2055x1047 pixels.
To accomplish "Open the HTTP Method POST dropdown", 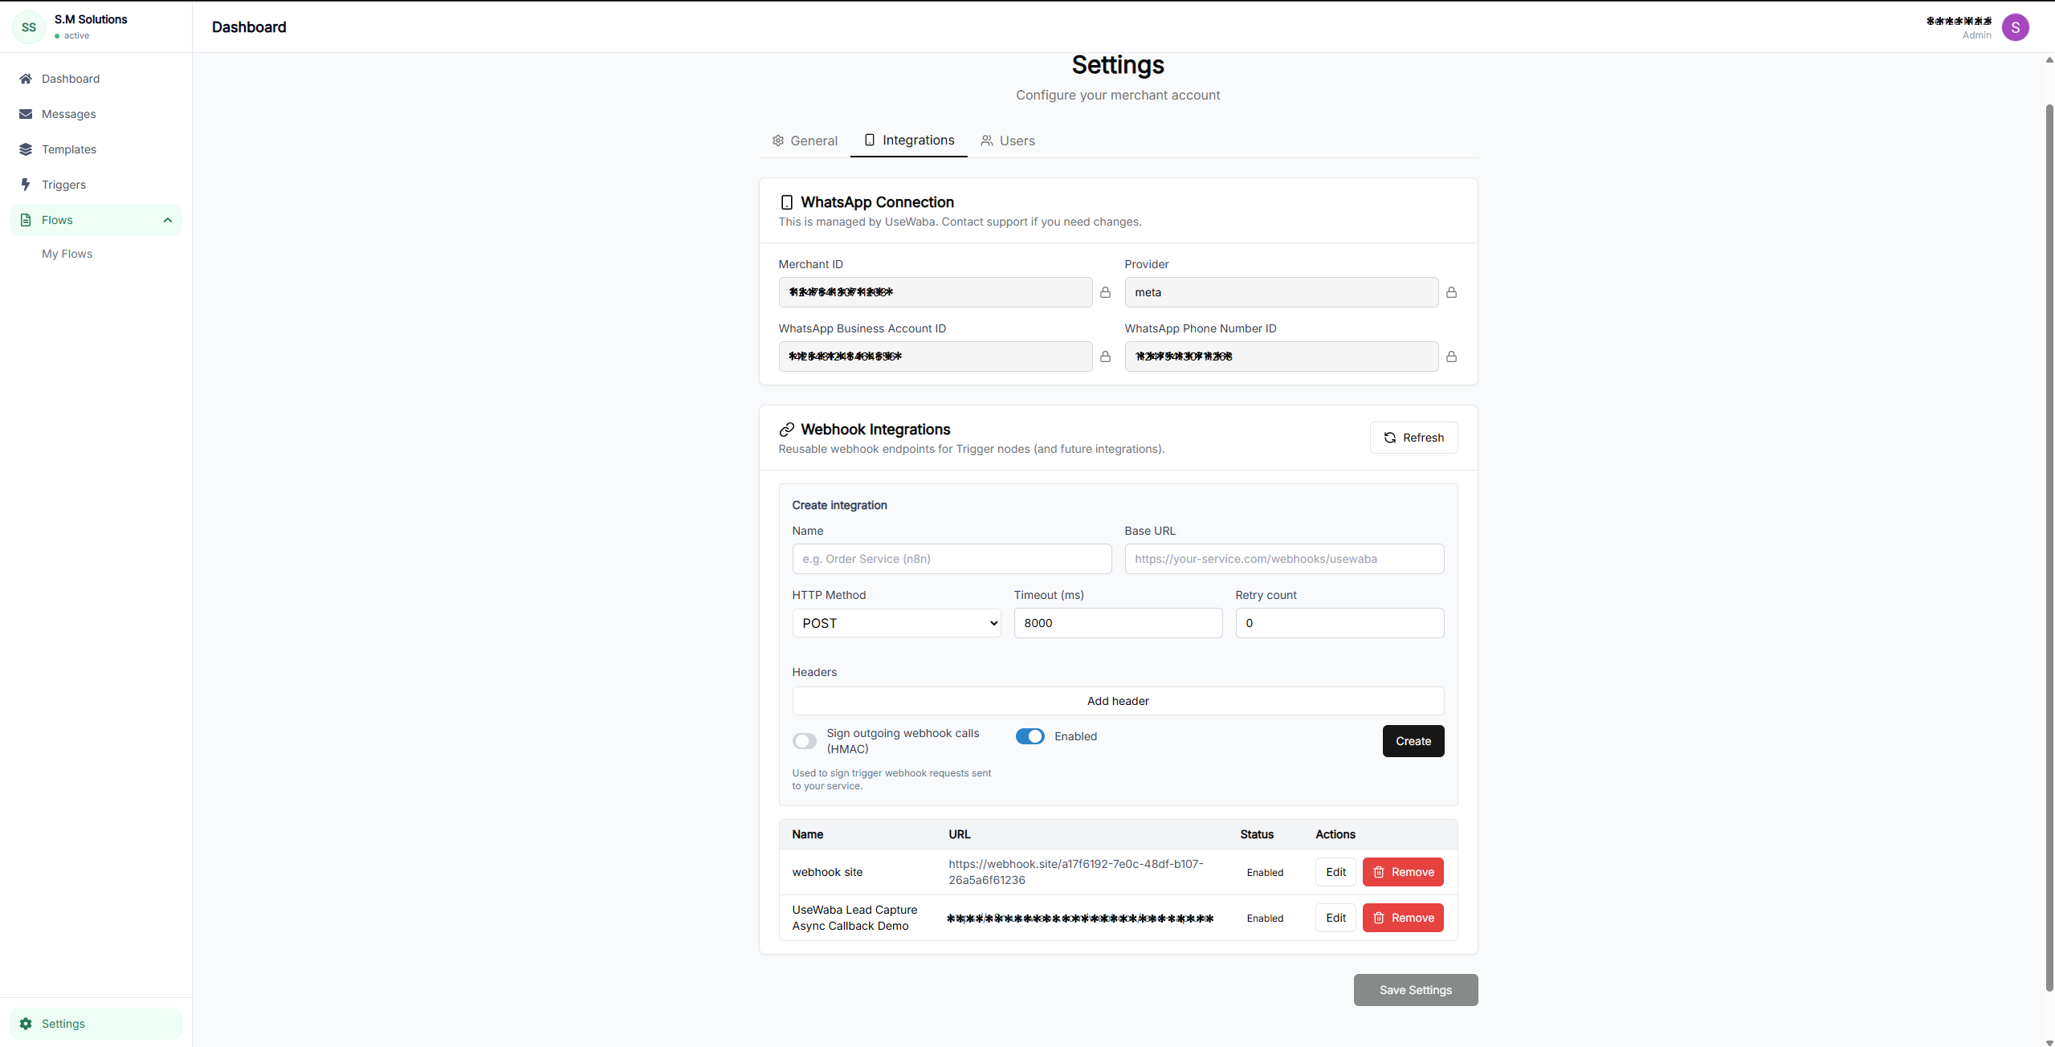I will (896, 623).
